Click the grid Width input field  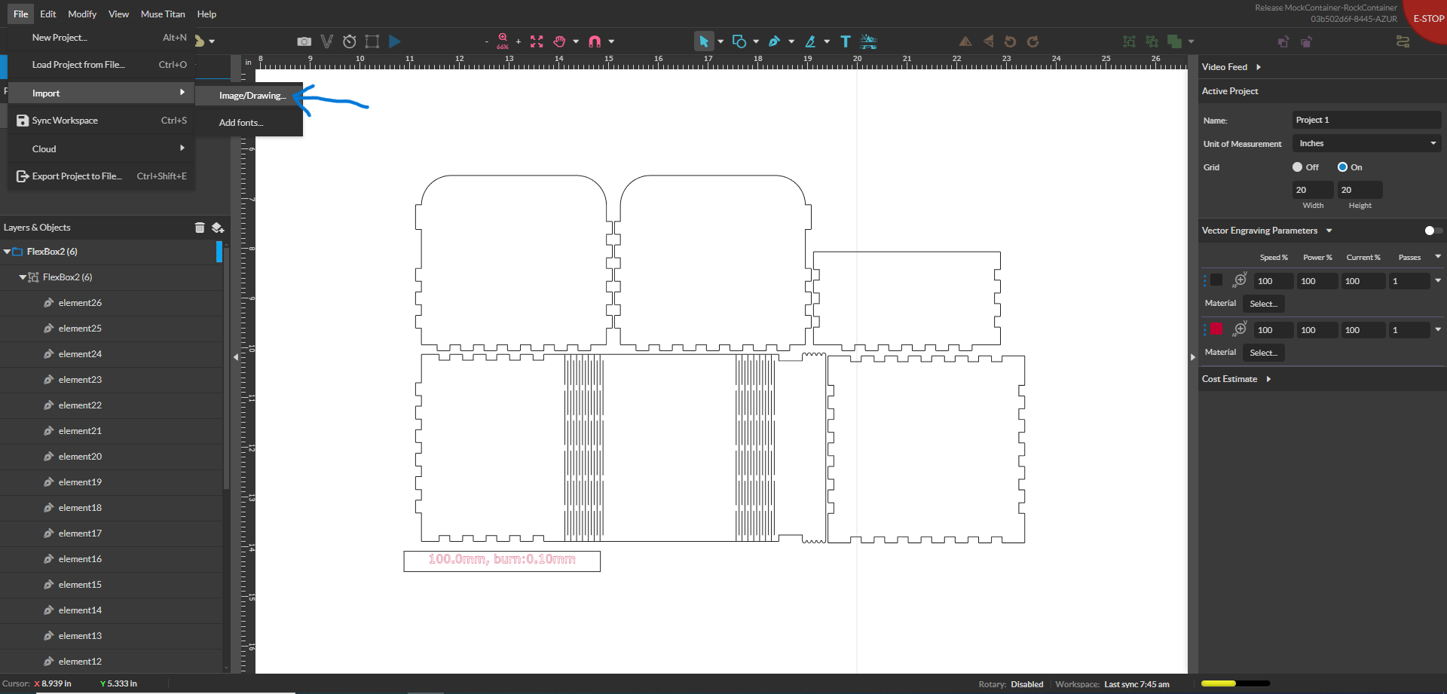pyautogui.click(x=1313, y=190)
